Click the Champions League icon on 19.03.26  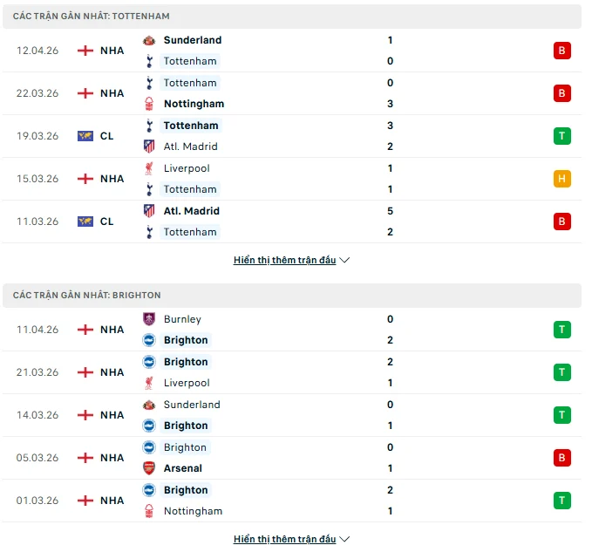85,136
